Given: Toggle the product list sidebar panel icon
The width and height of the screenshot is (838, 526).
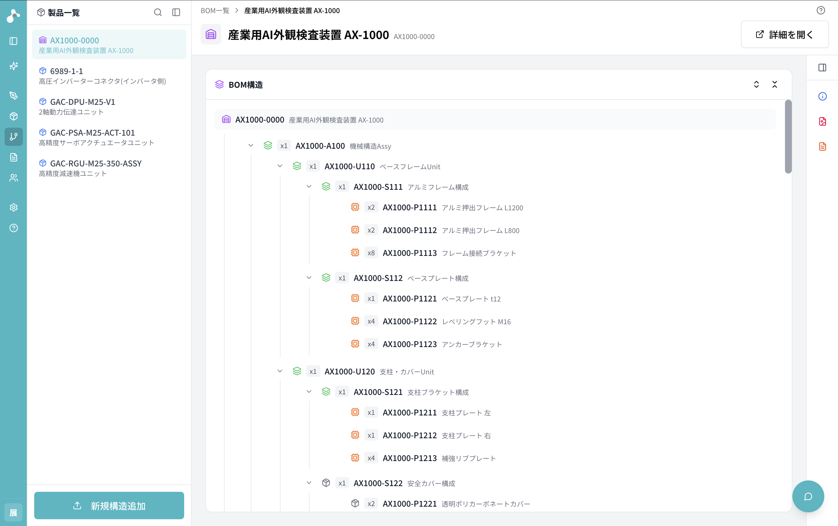Looking at the screenshot, I should pyautogui.click(x=176, y=13).
